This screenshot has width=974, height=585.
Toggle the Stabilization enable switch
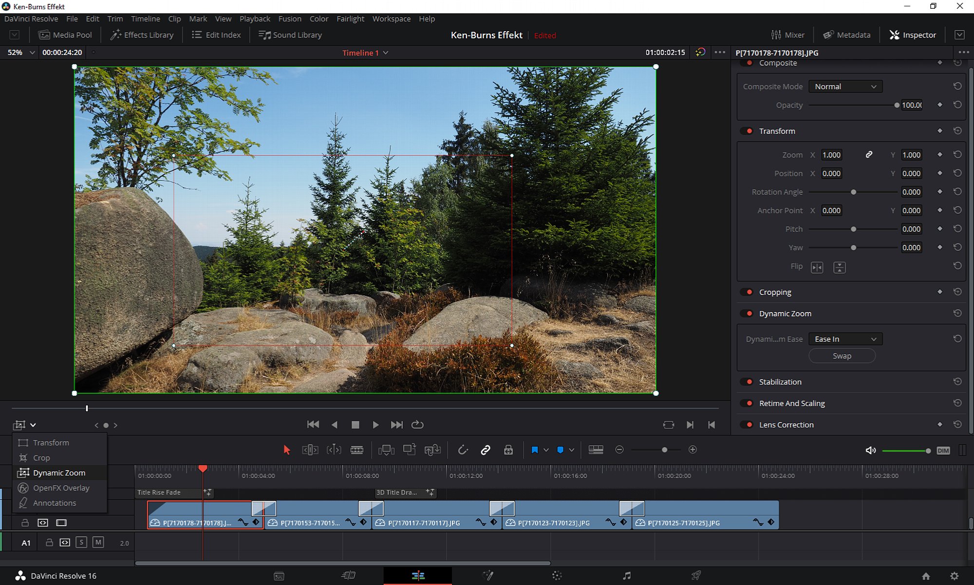[x=749, y=382]
